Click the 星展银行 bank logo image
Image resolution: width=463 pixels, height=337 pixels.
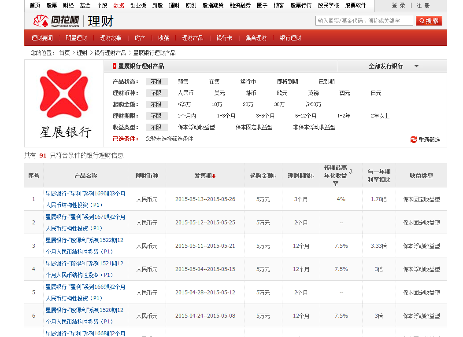pyautogui.click(x=64, y=103)
